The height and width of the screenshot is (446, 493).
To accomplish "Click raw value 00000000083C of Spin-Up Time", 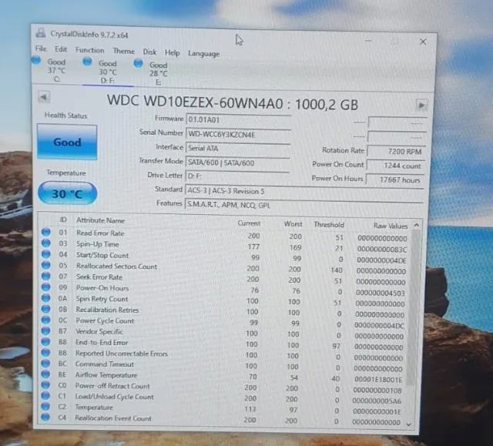I will click(382, 250).
